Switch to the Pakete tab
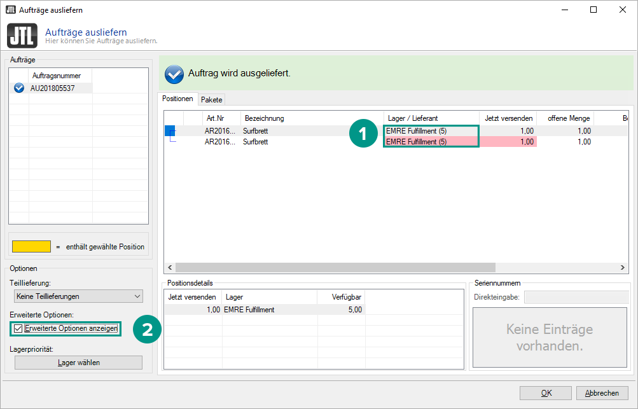Image resolution: width=638 pixels, height=409 pixels. (x=211, y=99)
